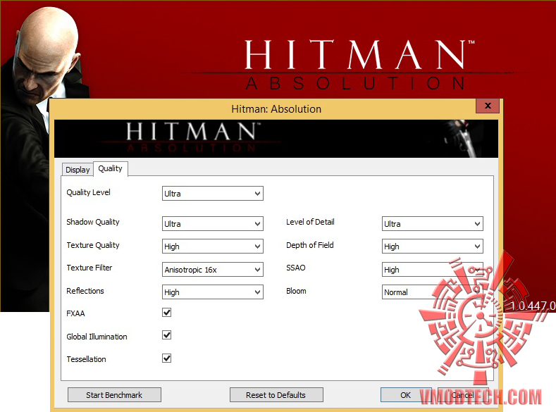This screenshot has height=412, width=556.
Task: Expand the Depth of Field dropdown
Action: pyautogui.click(x=433, y=246)
